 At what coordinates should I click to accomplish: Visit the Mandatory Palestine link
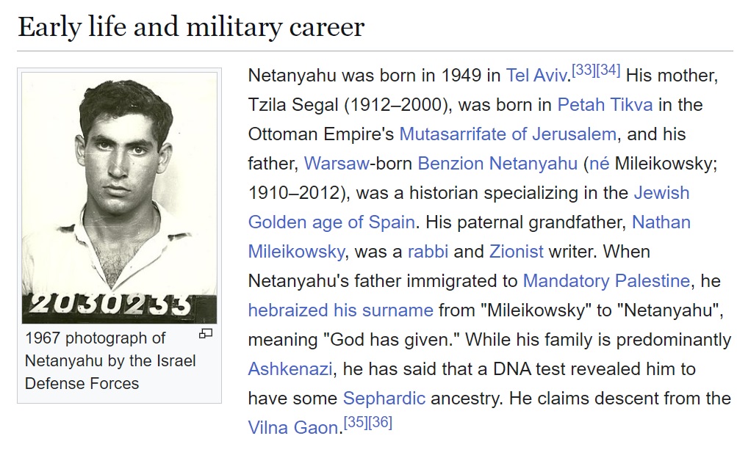coord(606,280)
